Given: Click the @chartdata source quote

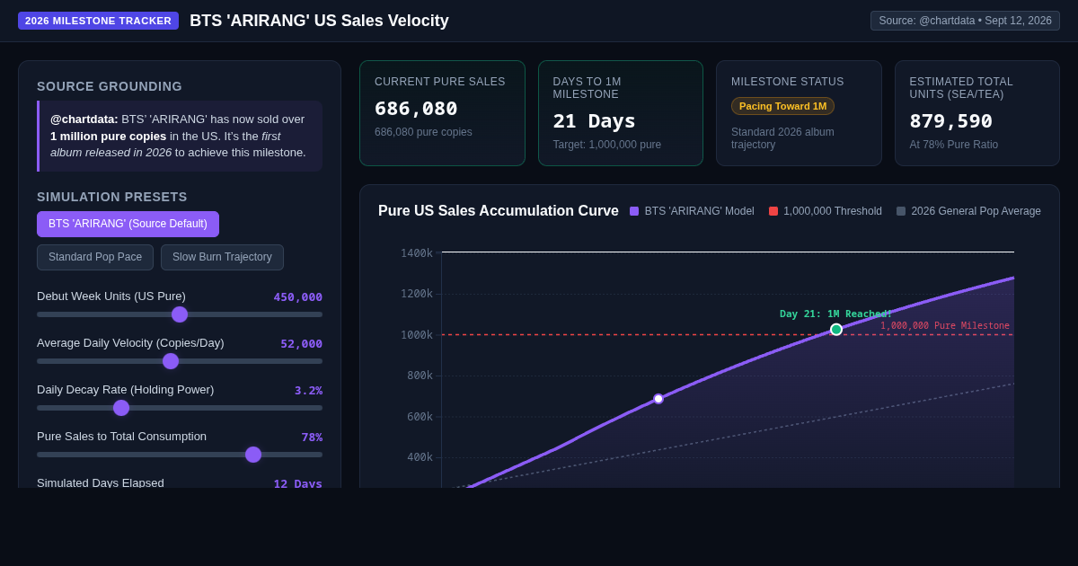Looking at the screenshot, I should [180, 136].
